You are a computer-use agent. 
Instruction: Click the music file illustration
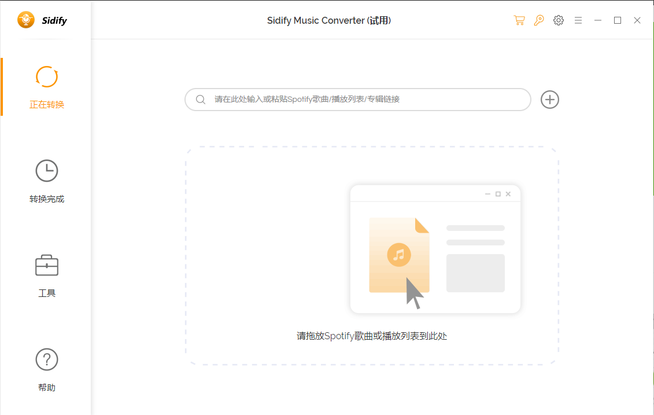[399, 255]
